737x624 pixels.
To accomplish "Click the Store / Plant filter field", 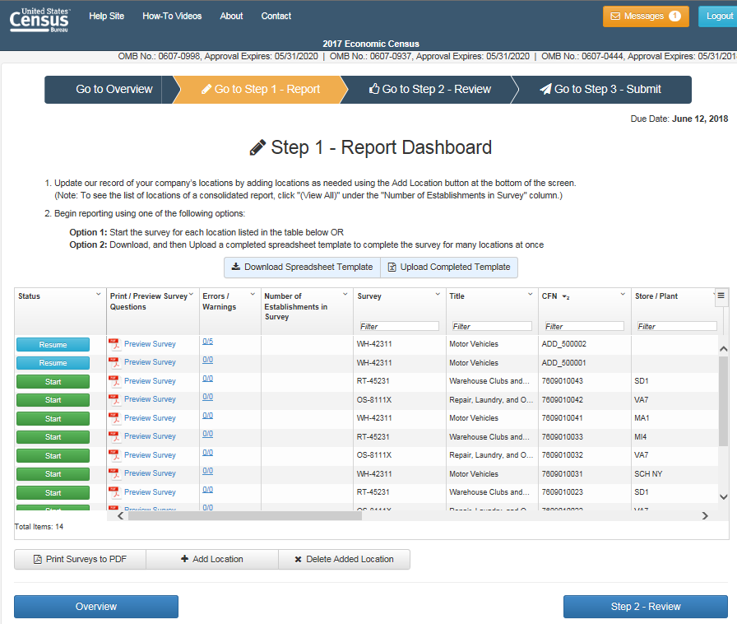I will pos(677,326).
